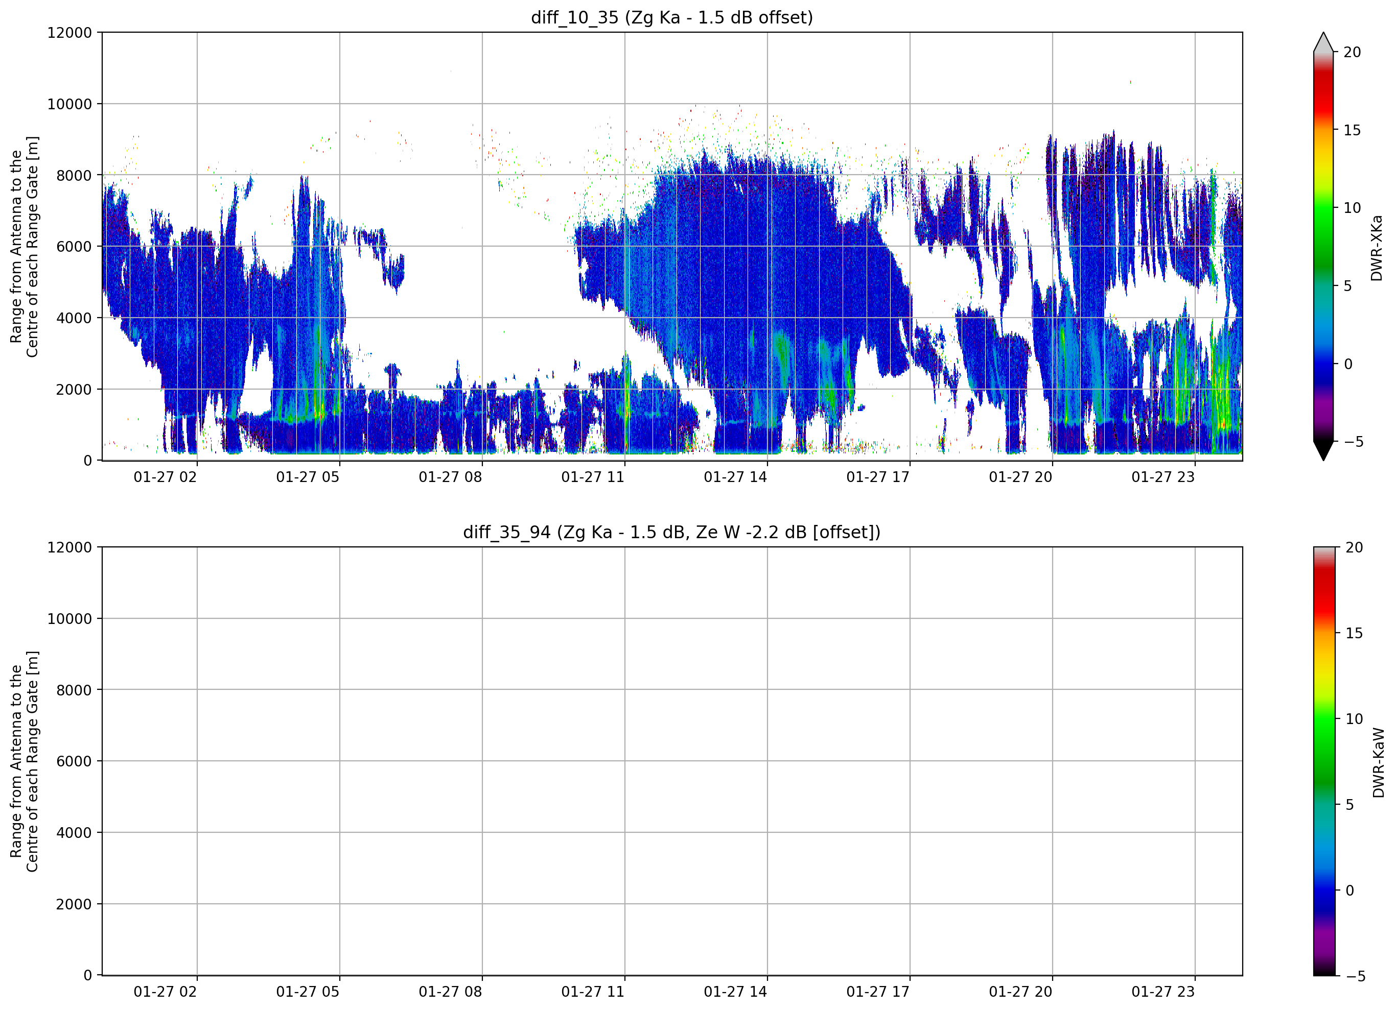The width and height of the screenshot is (1396, 1010).
Task: Click the top colorbar black lower extend arrow
Action: click(1323, 451)
